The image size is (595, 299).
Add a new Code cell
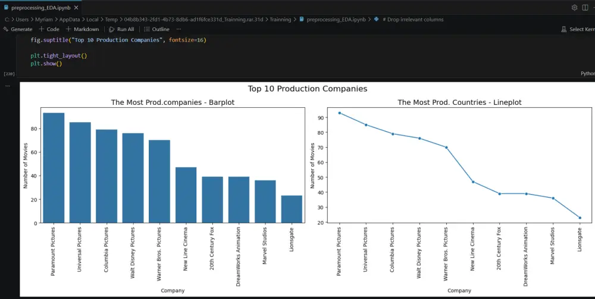click(x=49, y=29)
